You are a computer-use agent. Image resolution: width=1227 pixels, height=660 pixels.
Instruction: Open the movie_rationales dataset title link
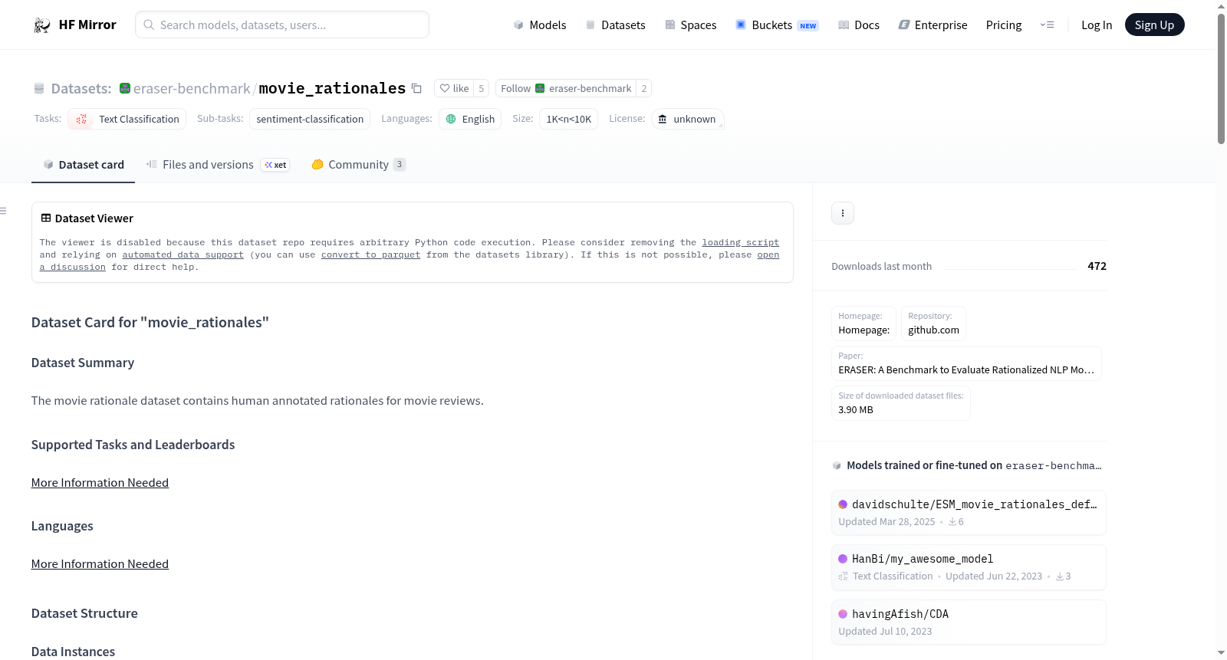click(x=332, y=88)
